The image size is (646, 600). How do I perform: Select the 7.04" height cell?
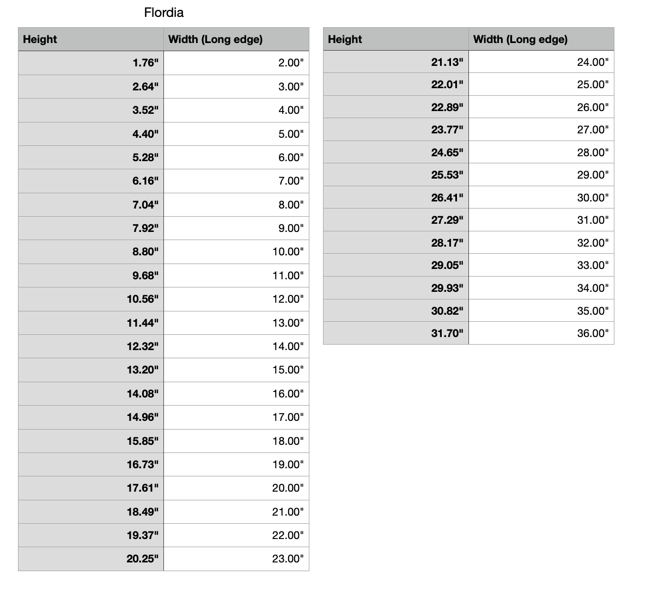coord(91,205)
